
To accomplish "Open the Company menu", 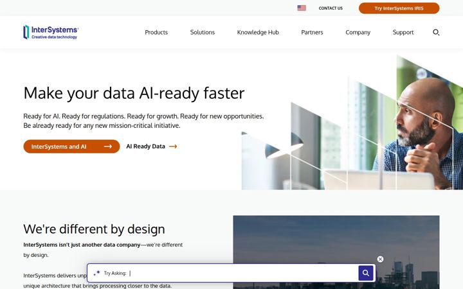I will 358,32.
